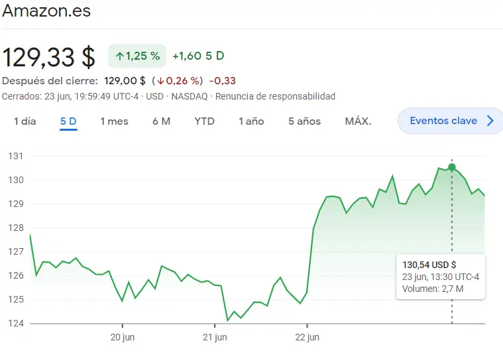The image size is (503, 355).
Task: Switch to the 1 día range tab
Action: click(x=25, y=121)
